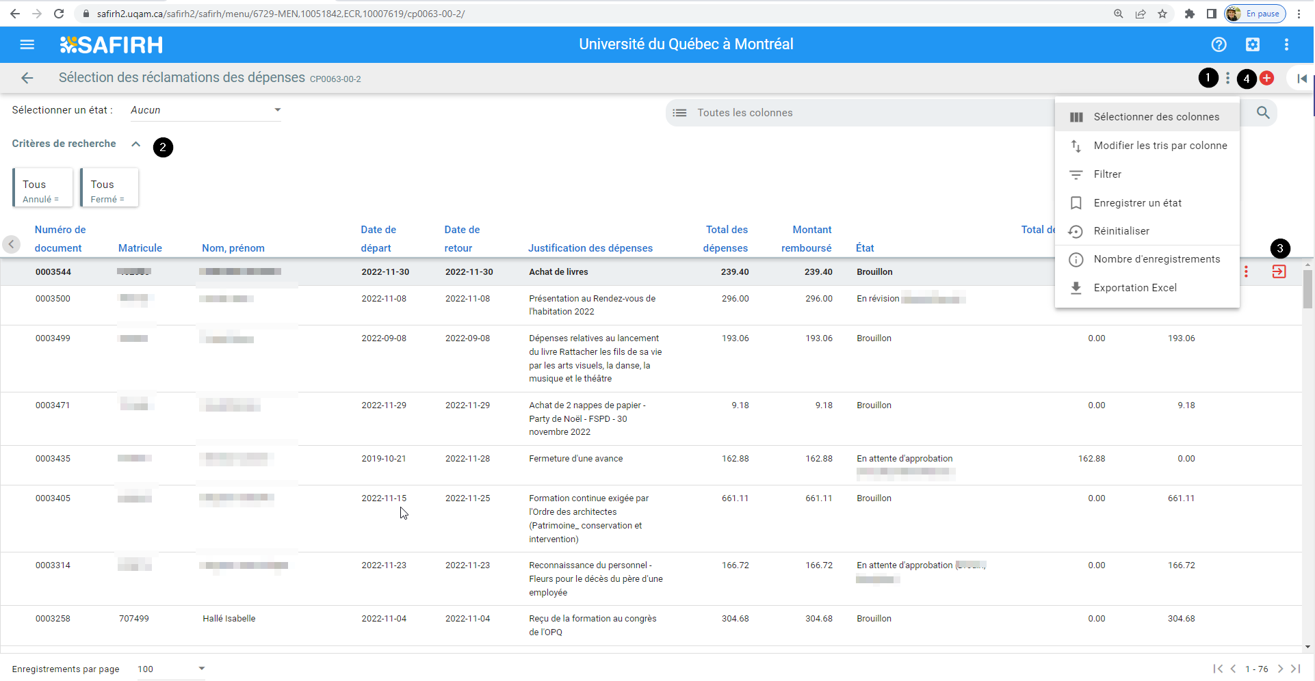Sort by 'Numéro de document' column header
Image resolution: width=1315 pixels, height=681 pixels.
click(60, 239)
